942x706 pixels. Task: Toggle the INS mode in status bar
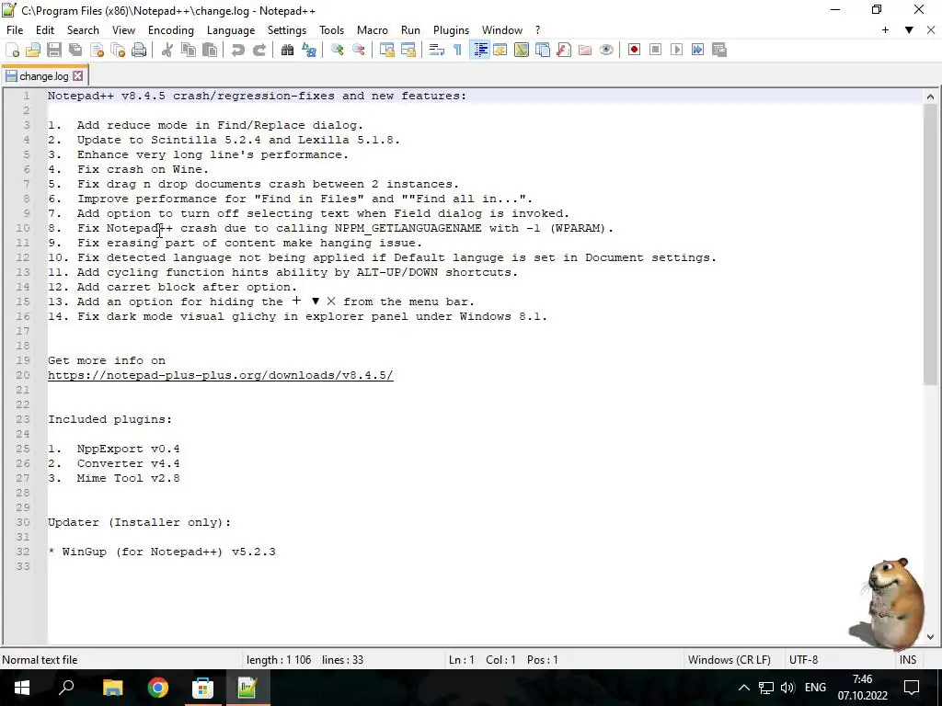[908, 660]
